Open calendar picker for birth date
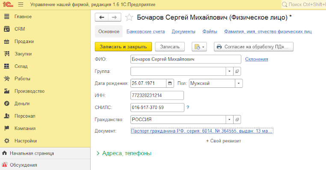The image size is (326, 170). pos(170,84)
